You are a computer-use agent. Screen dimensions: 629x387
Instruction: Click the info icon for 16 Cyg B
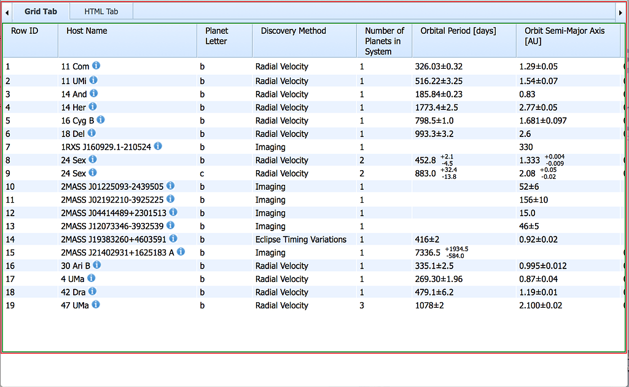click(x=101, y=120)
